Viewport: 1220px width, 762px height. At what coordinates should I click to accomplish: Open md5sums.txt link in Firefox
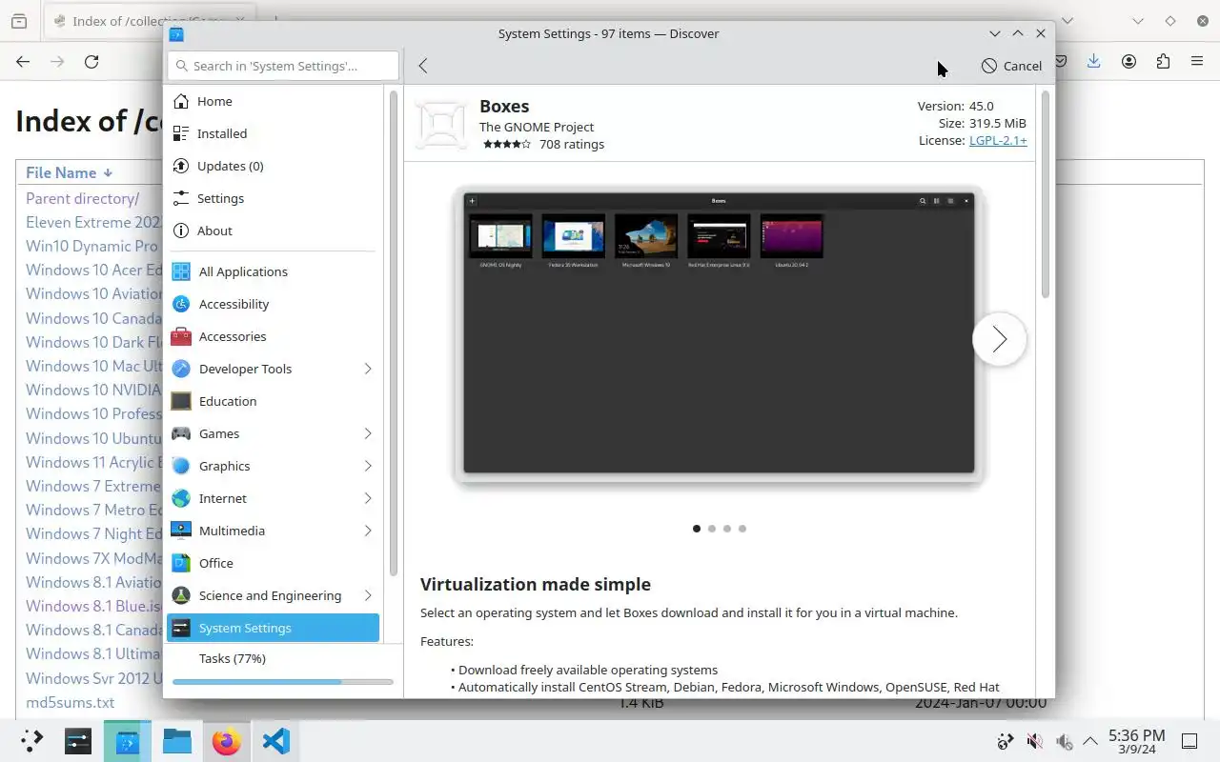pyautogui.click(x=70, y=702)
